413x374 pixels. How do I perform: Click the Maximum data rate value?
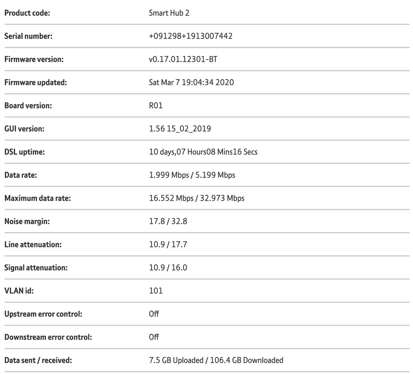(x=196, y=198)
